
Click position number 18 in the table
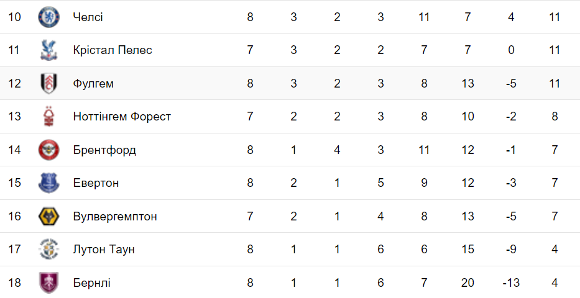(14, 282)
